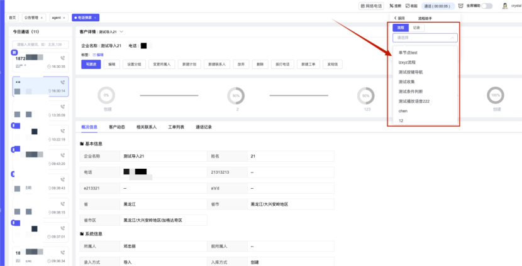Close the 电话弹屏 tab
The image size is (522, 266).
pos(95,18)
